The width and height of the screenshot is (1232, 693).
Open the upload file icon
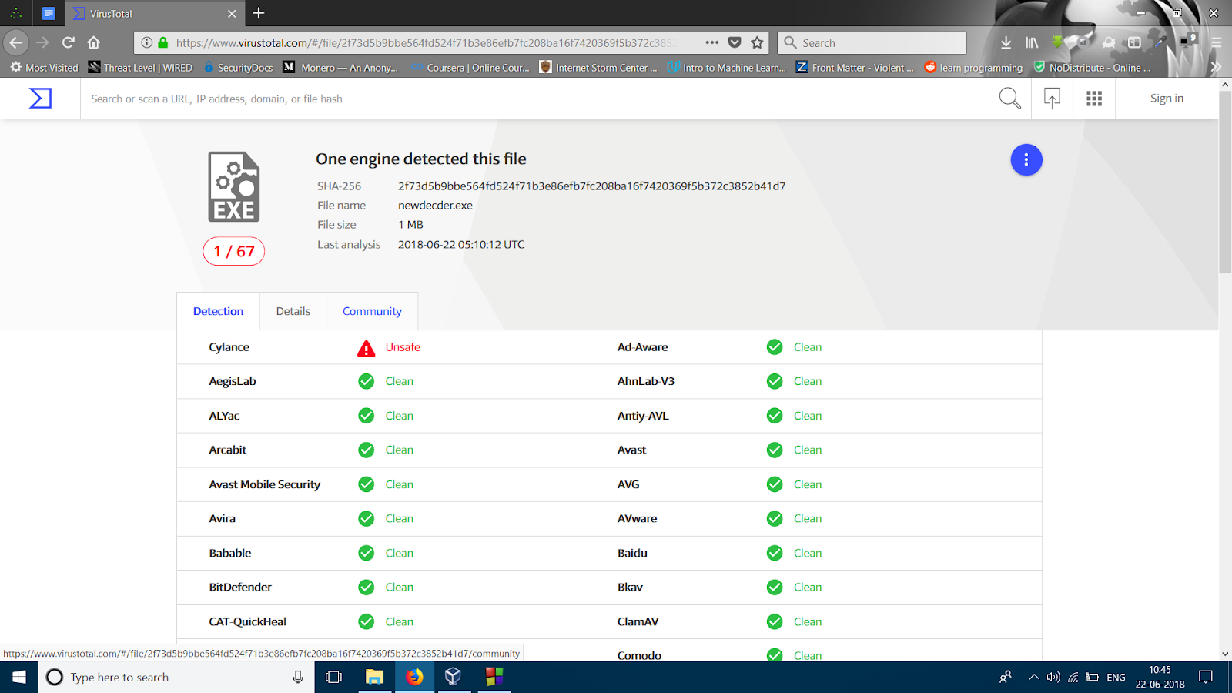[1052, 99]
